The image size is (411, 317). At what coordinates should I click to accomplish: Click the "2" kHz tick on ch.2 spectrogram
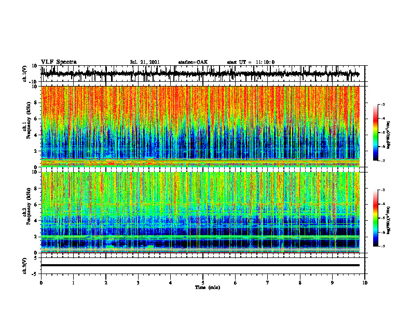click(36, 237)
